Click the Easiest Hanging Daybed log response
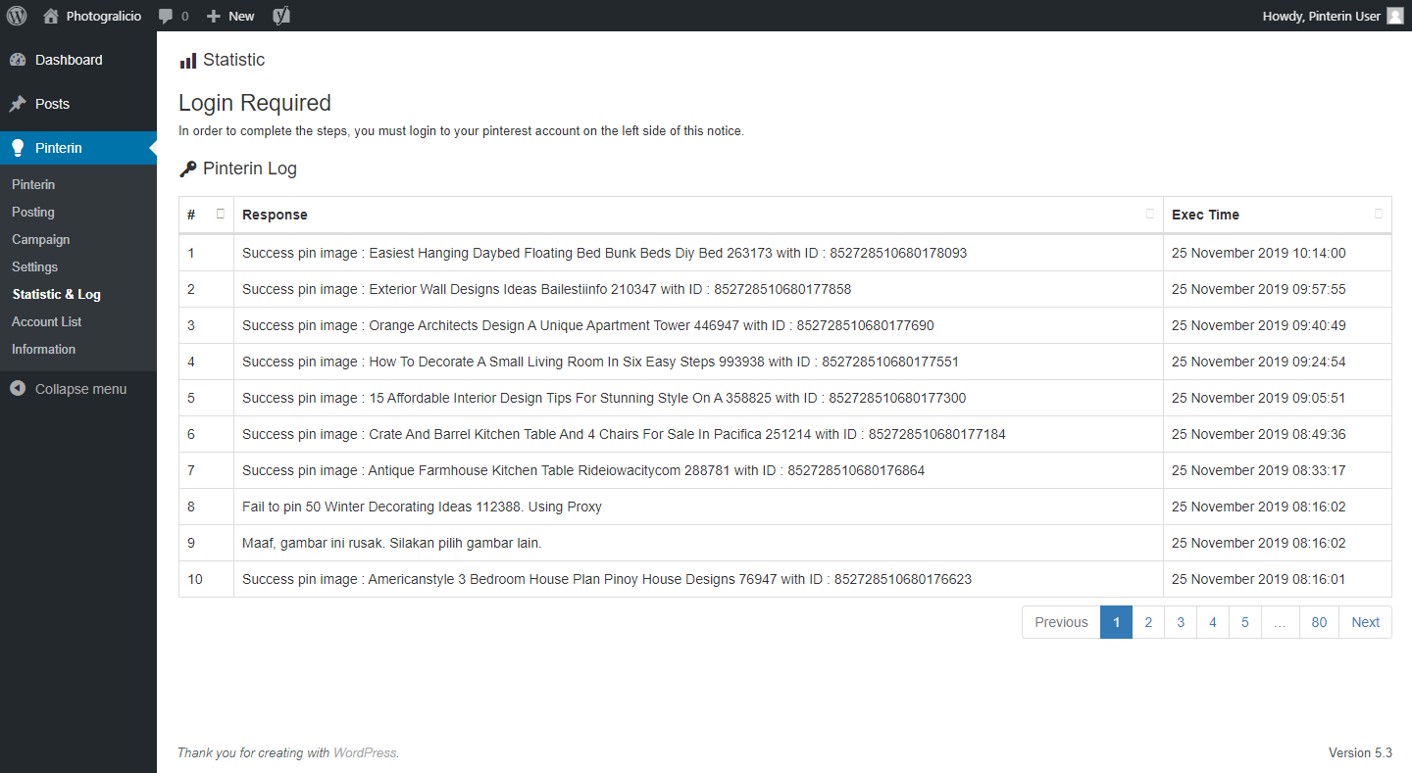The width and height of the screenshot is (1412, 773). (x=604, y=253)
